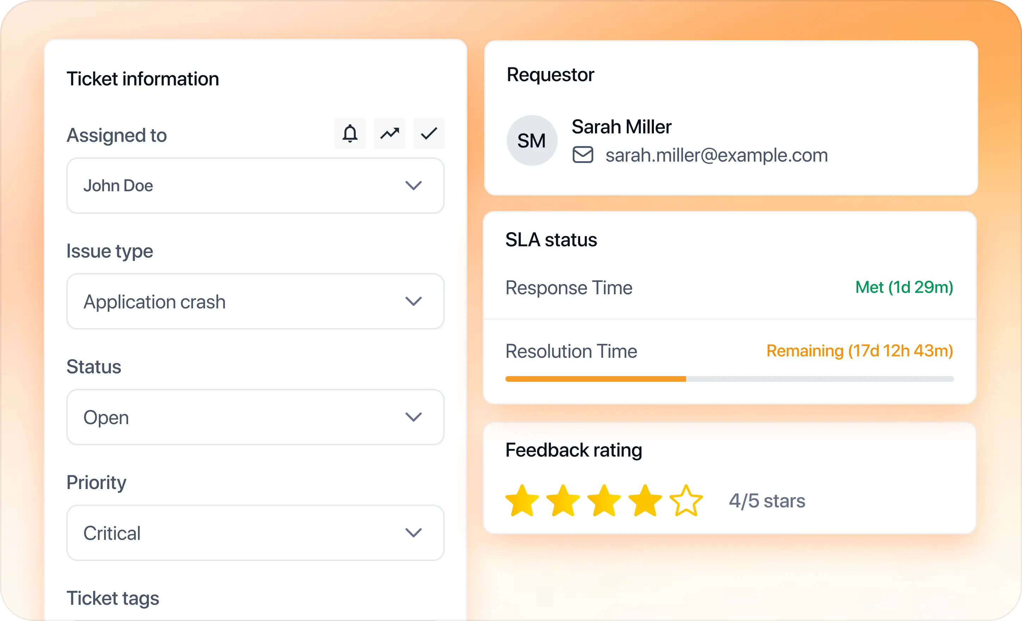Click the Priority field label

click(x=97, y=483)
